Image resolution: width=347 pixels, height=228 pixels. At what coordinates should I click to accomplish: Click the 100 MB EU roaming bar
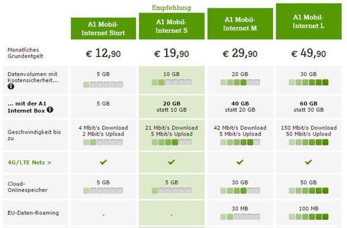[309, 217]
